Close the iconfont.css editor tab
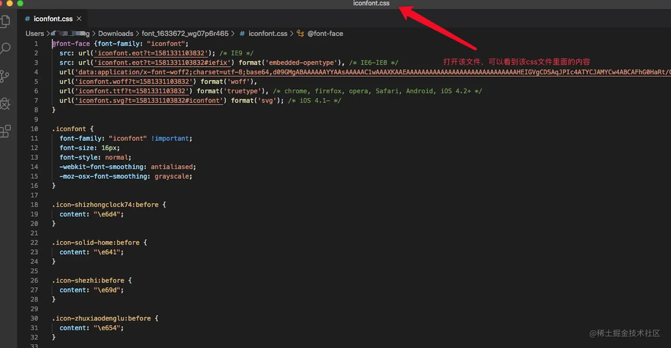This screenshot has width=671, height=348. coord(79,19)
